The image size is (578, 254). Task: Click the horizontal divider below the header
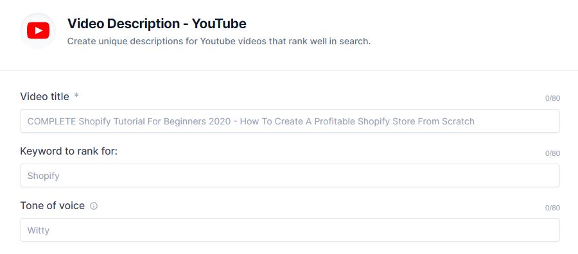tap(289, 71)
